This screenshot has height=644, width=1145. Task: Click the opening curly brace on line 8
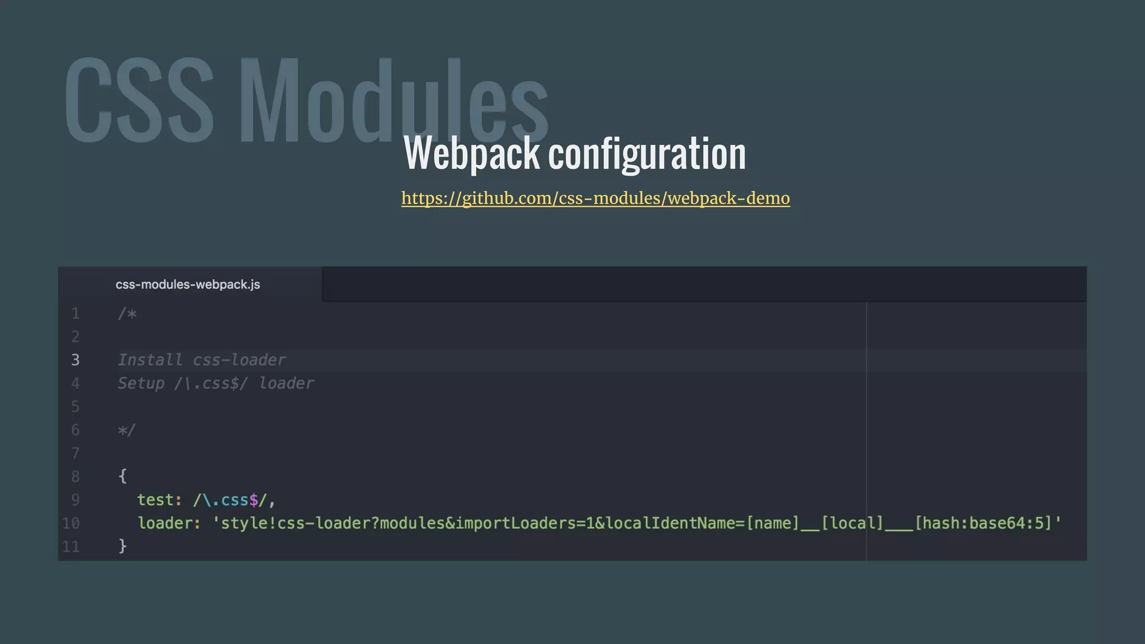[123, 476]
